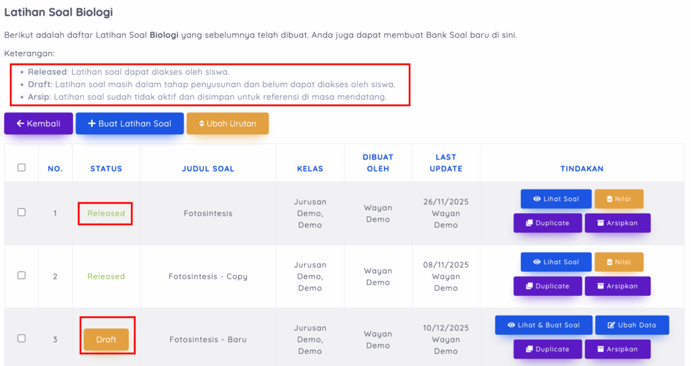This screenshot has height=366, width=691.
Task: Click the Latihan Soal Biologi page heading
Action: 59,12
